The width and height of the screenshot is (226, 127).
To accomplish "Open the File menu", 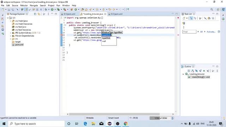I will click(x=2, y=6).
